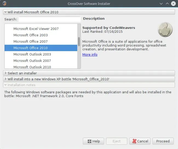
Task: Click the Help button
Action: [x=93, y=141]
